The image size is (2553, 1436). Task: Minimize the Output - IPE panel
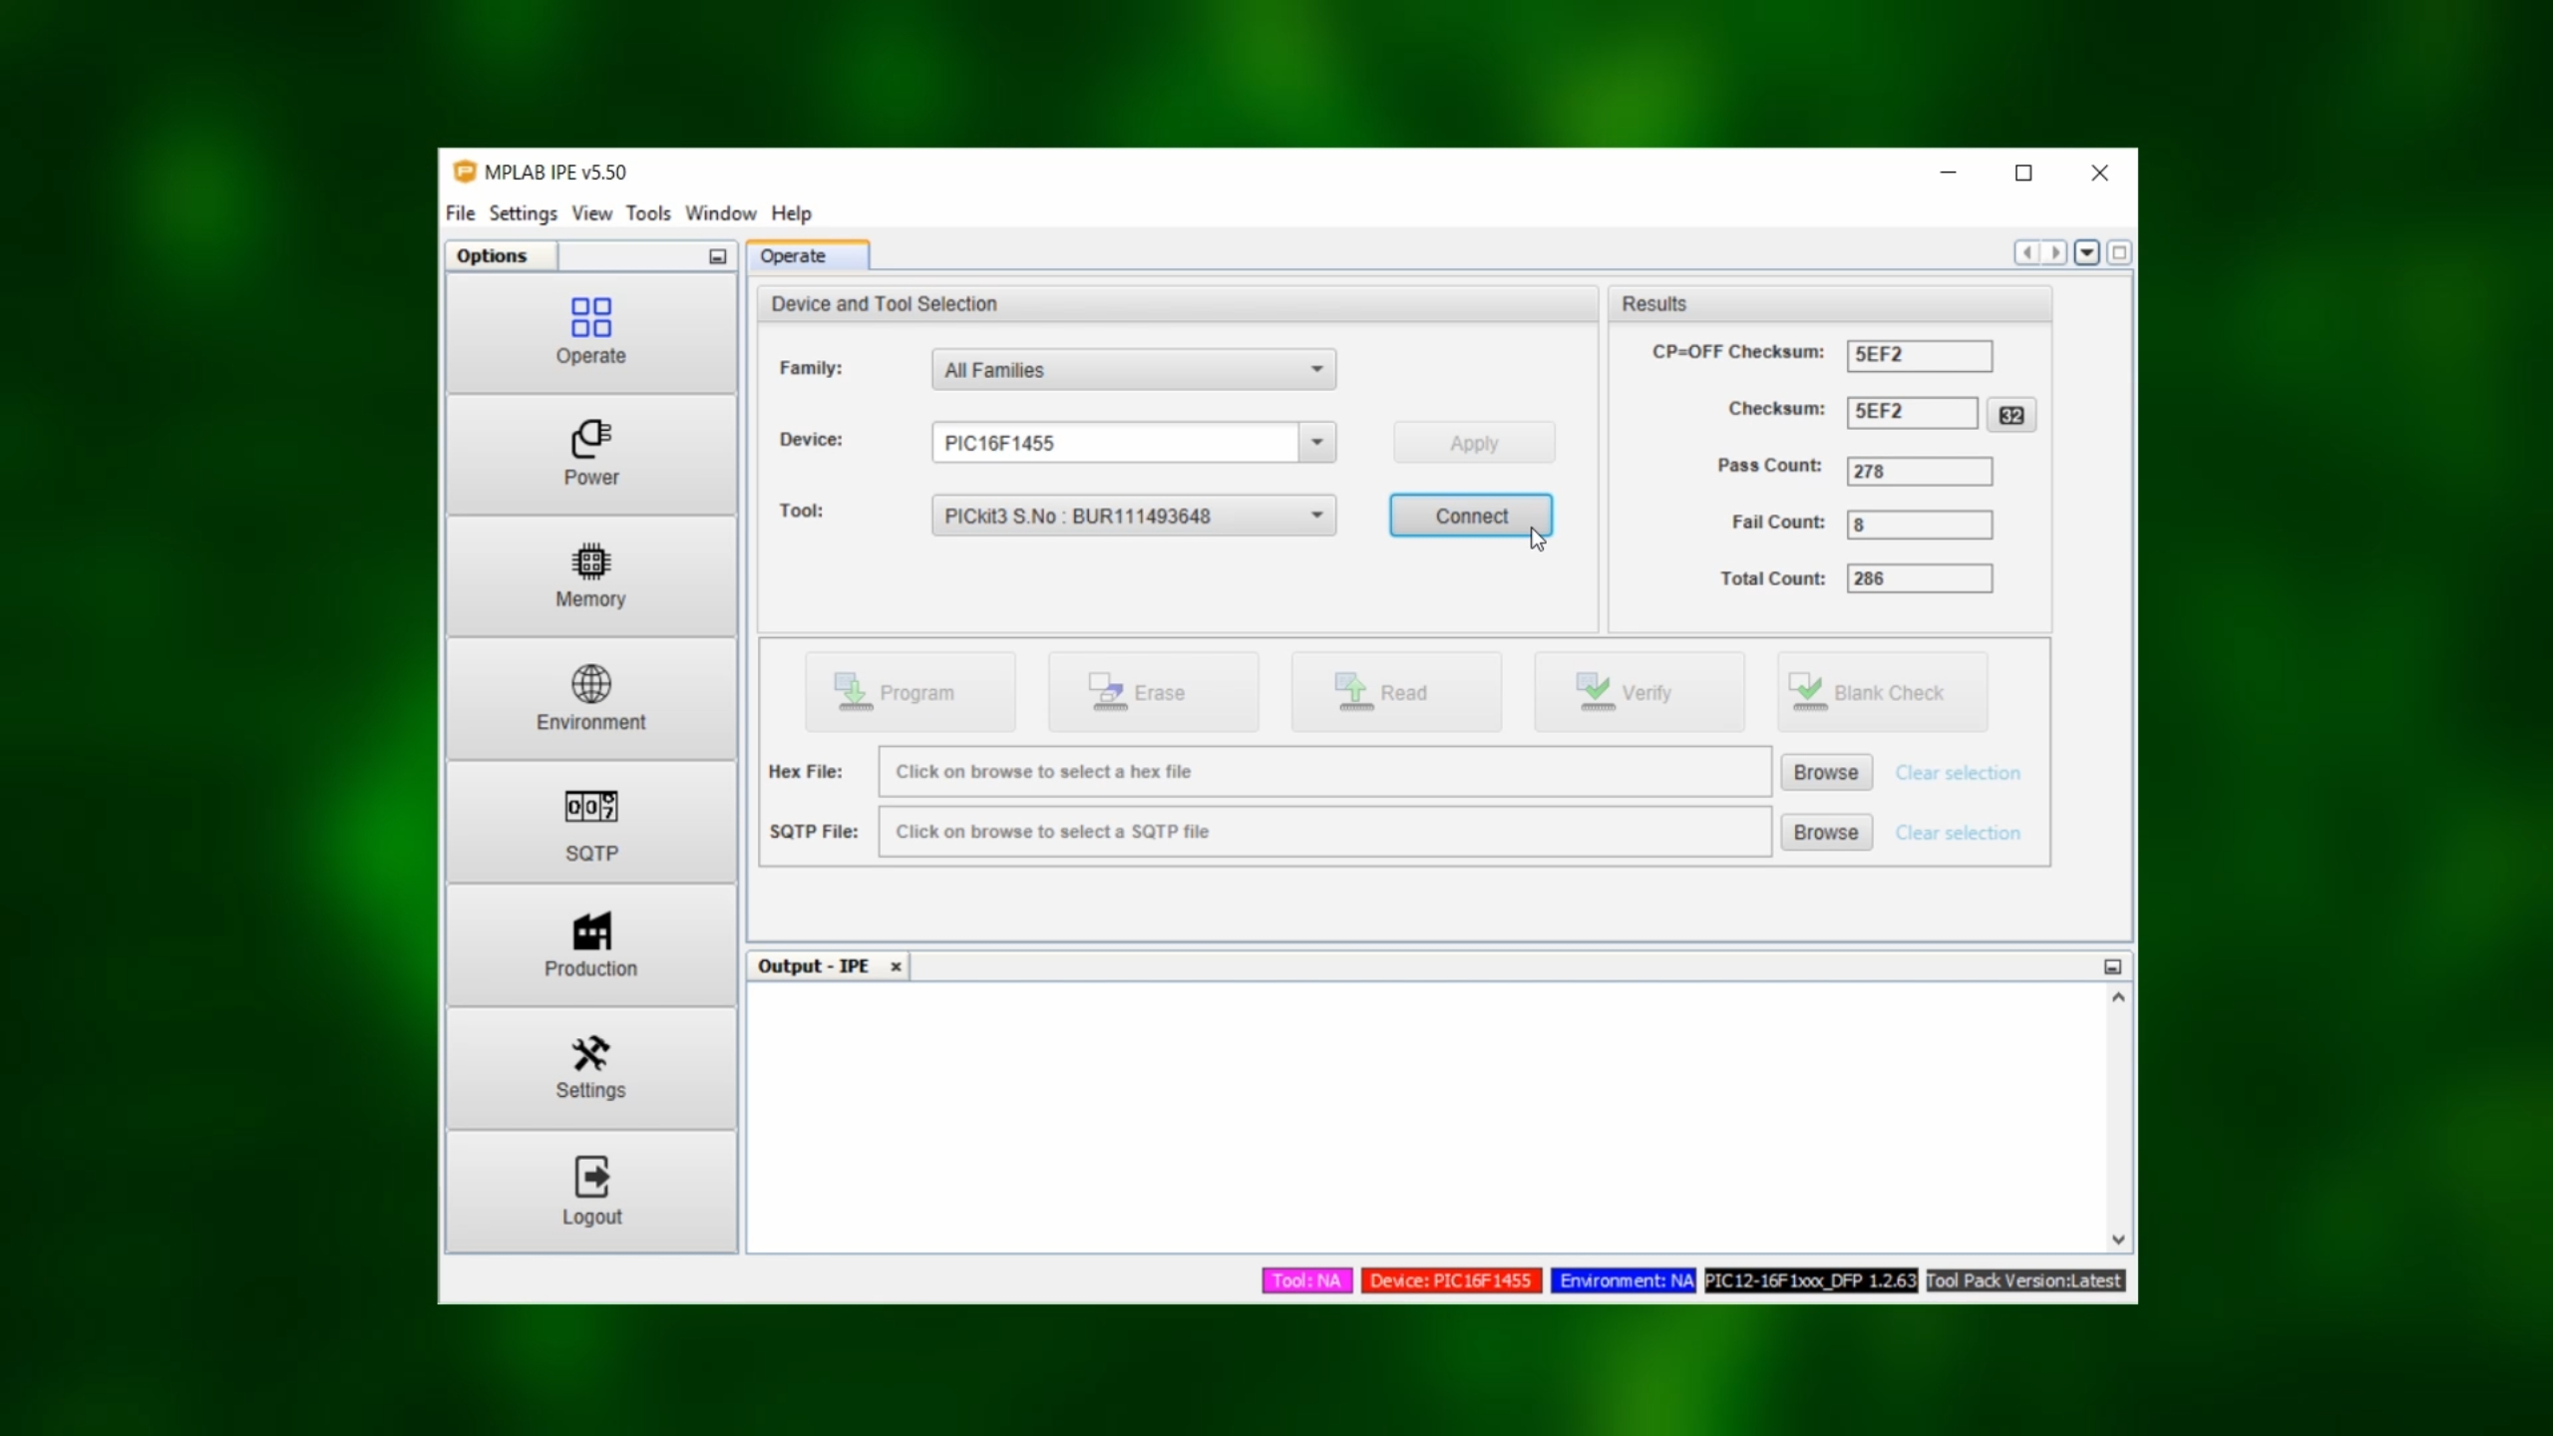point(2112,966)
